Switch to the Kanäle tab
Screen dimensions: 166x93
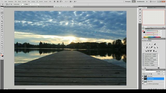tap(148, 70)
